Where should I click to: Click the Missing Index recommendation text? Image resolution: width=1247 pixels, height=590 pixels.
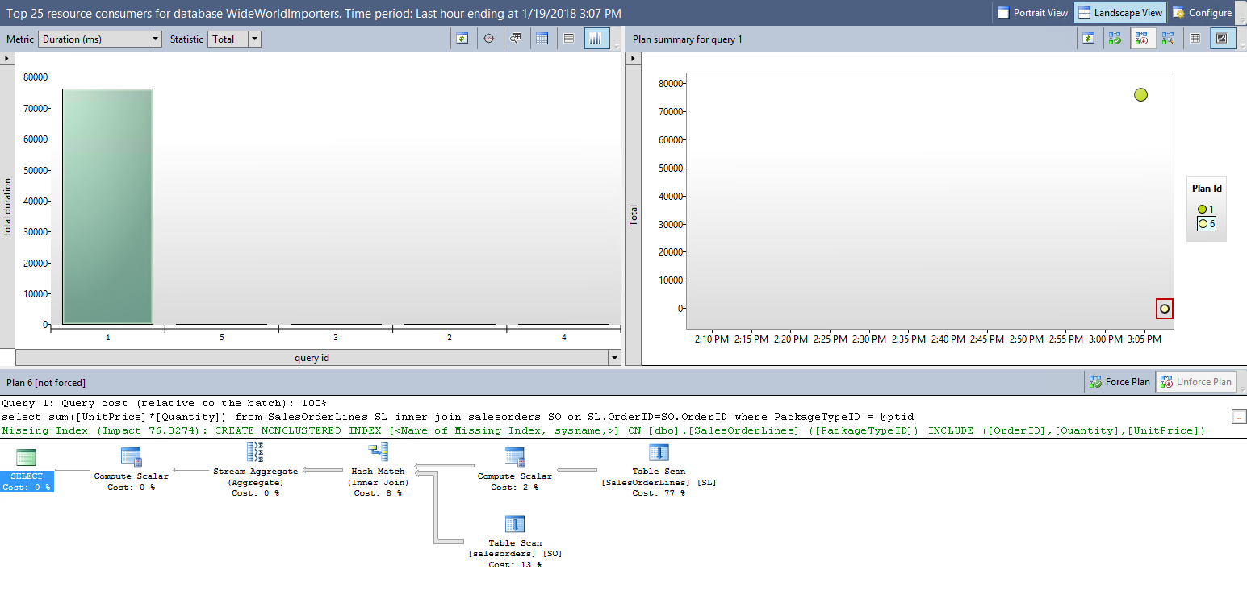point(604,430)
